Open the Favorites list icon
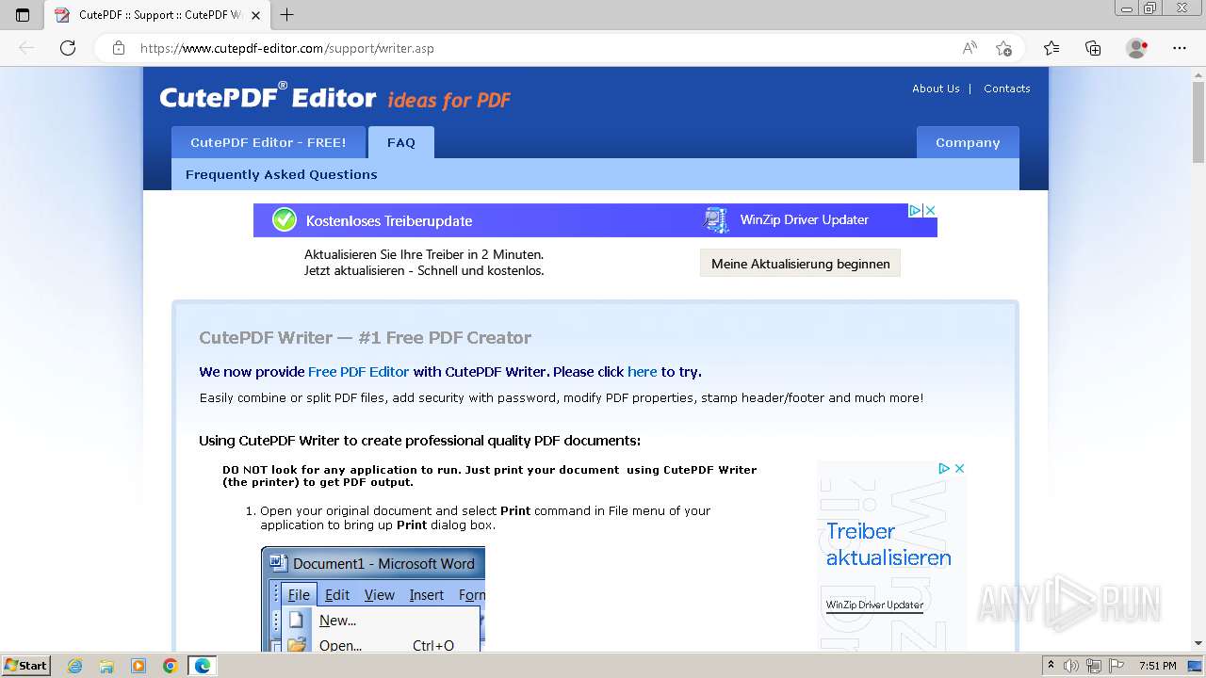Screen dimensions: 1206x678 click(1051, 48)
